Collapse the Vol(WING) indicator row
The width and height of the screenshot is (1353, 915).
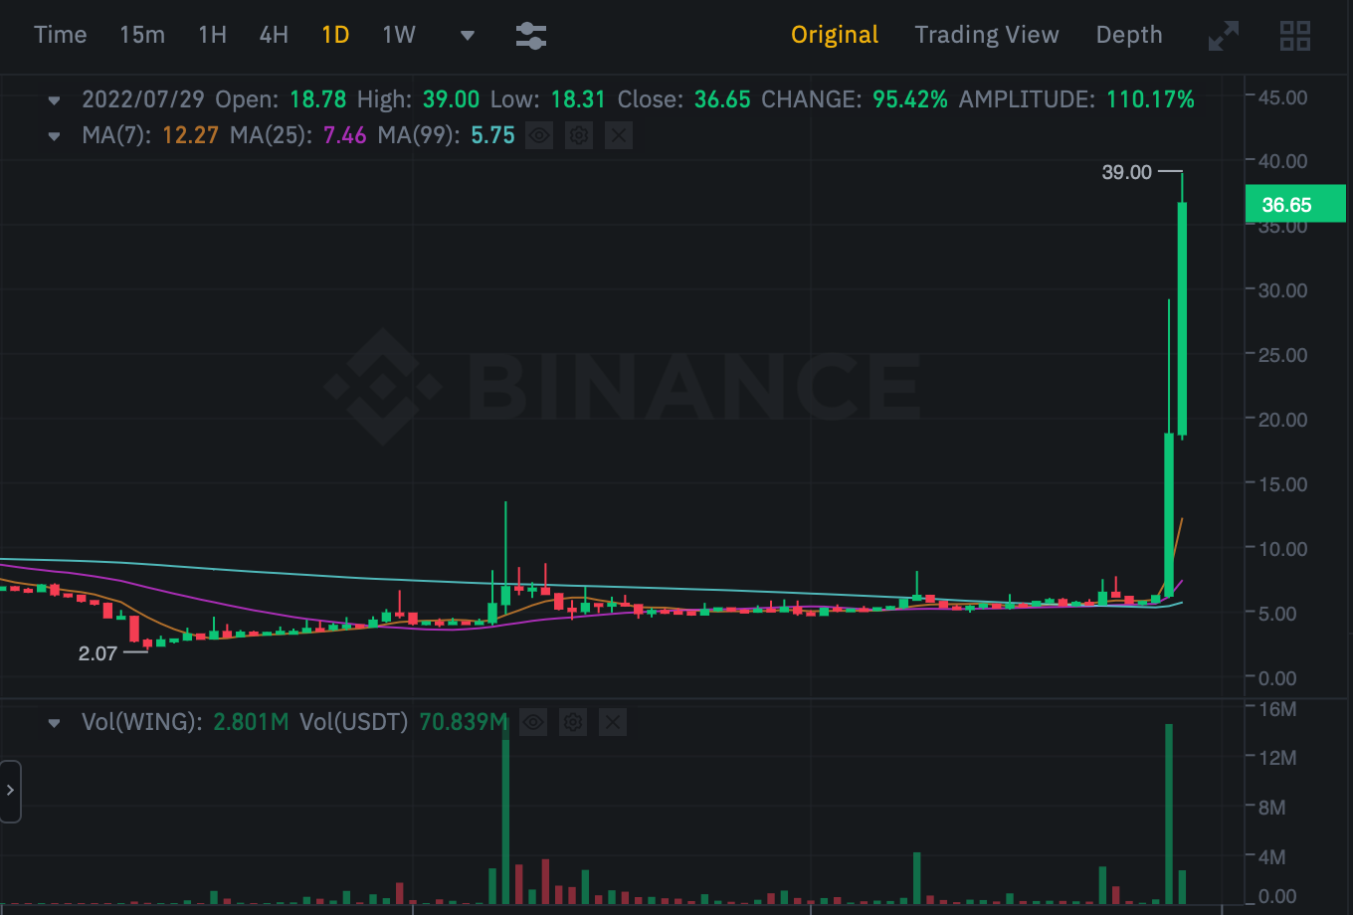55,723
